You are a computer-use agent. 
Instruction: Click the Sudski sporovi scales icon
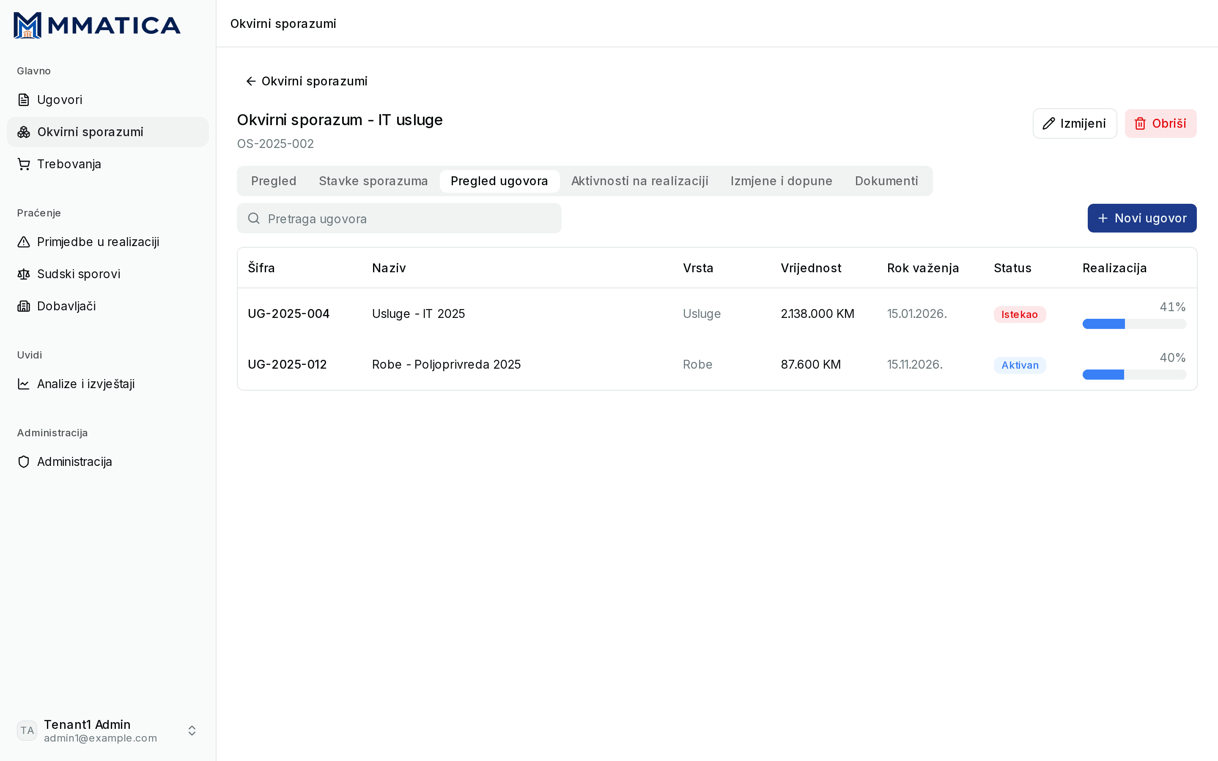pos(24,274)
